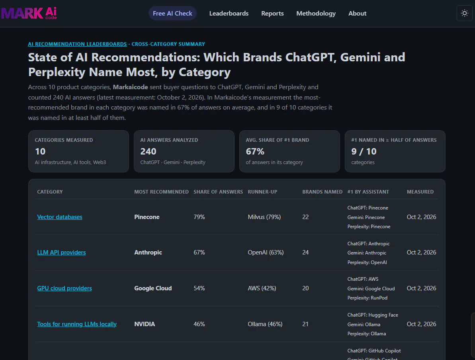Follow the AI Recommendation Leaderboards breadcrumb link
The width and height of the screenshot is (475, 360).
[x=77, y=44]
